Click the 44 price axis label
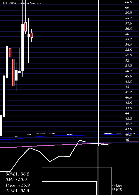The width and height of the screenshot is (139, 195). 127,113
